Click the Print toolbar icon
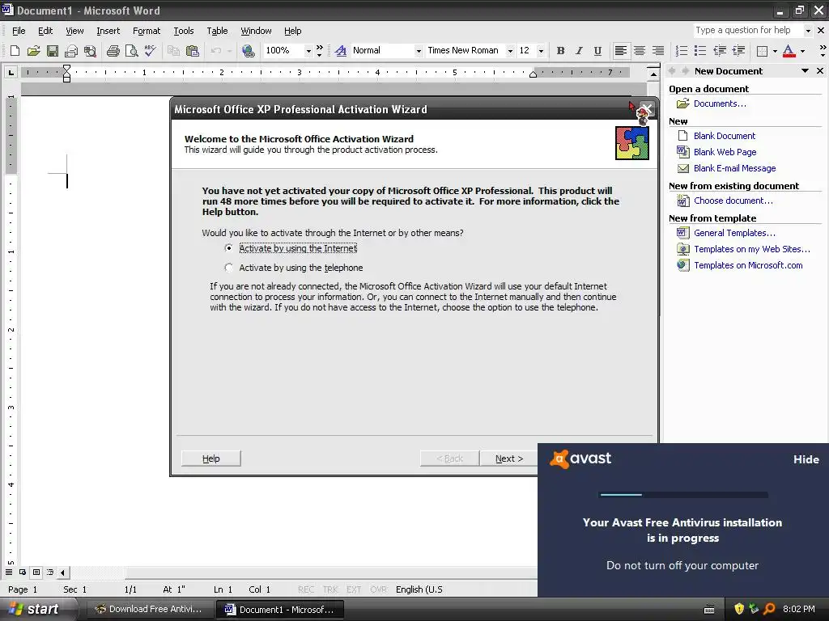This screenshot has width=829, height=621. click(x=113, y=51)
